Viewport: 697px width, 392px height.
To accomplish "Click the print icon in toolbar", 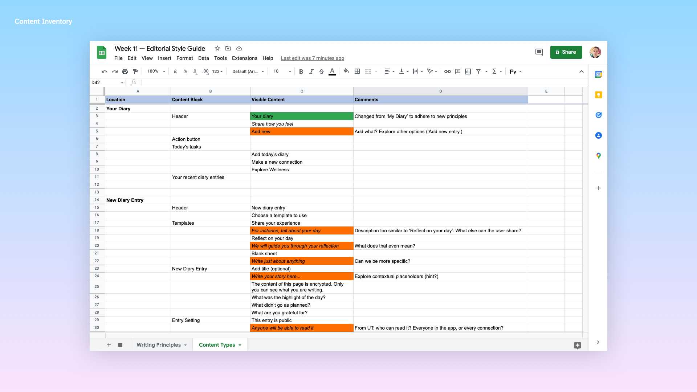I will 125,72.
